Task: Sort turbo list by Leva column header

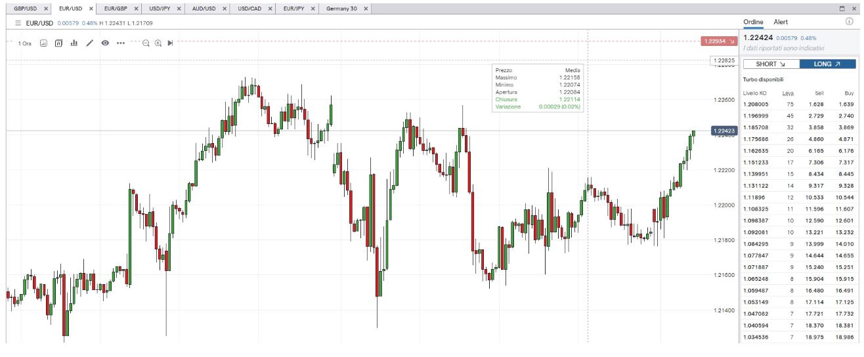Action: (x=788, y=93)
